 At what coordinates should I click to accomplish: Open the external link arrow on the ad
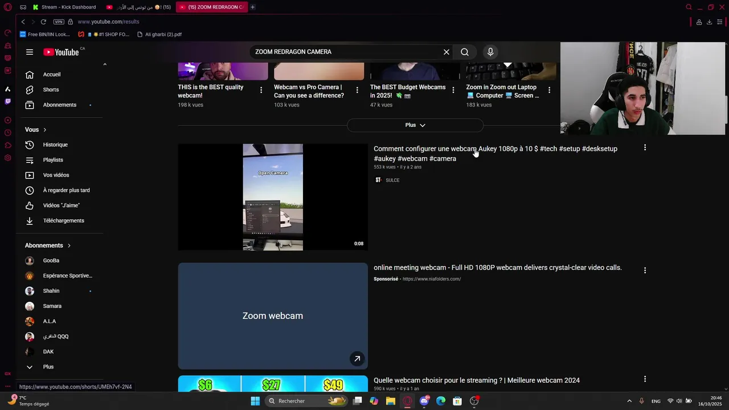(357, 359)
